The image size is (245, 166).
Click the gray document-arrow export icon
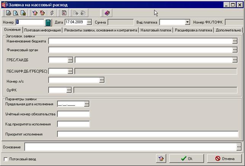click(x=76, y=13)
